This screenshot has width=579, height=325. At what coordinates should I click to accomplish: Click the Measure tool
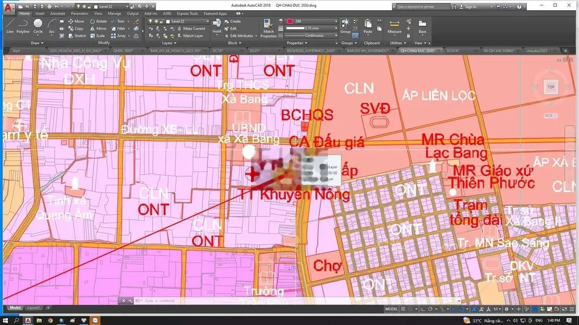pyautogui.click(x=394, y=27)
